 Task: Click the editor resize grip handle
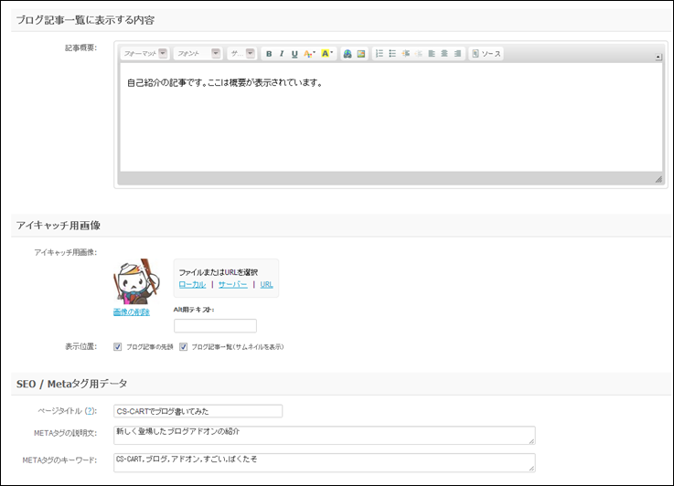click(x=658, y=179)
